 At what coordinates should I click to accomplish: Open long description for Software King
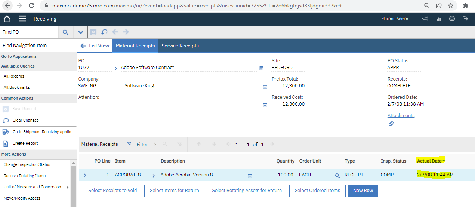click(x=265, y=87)
